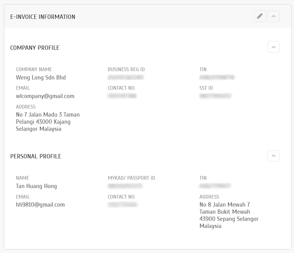Click the blurred SST ID value
Screen dimensions: 294x253
[x=215, y=96]
